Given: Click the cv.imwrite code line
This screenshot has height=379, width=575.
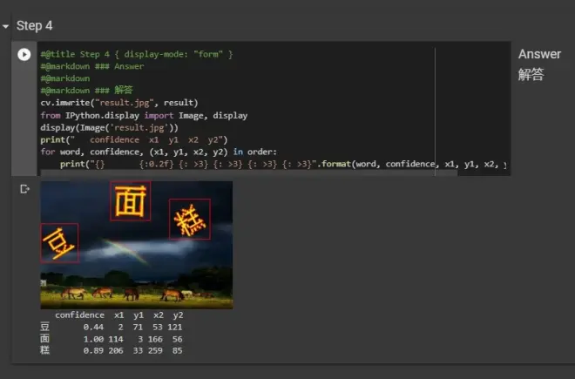Looking at the screenshot, I should point(119,103).
